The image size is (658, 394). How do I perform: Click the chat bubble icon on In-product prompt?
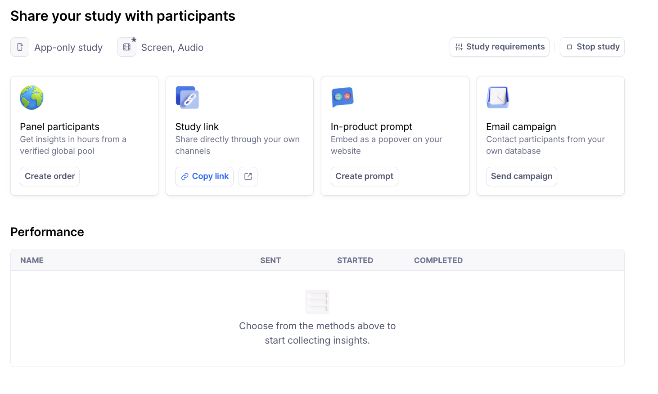tap(343, 97)
